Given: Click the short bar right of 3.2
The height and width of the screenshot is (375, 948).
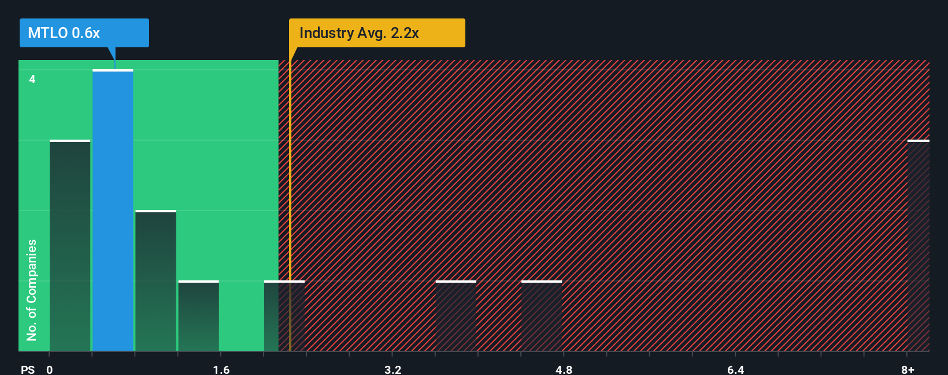Looking at the screenshot, I should pos(456,316).
